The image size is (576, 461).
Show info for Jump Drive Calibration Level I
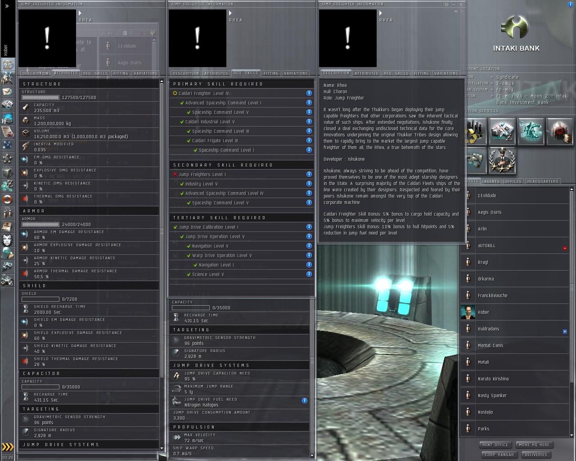pyautogui.click(x=309, y=227)
